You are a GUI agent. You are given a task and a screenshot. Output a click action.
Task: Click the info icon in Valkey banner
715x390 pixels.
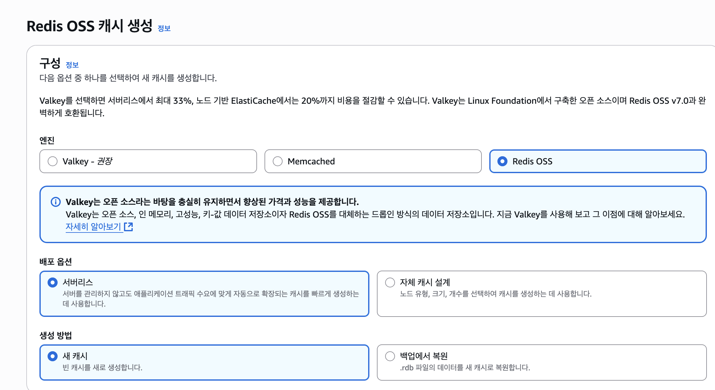coord(55,202)
